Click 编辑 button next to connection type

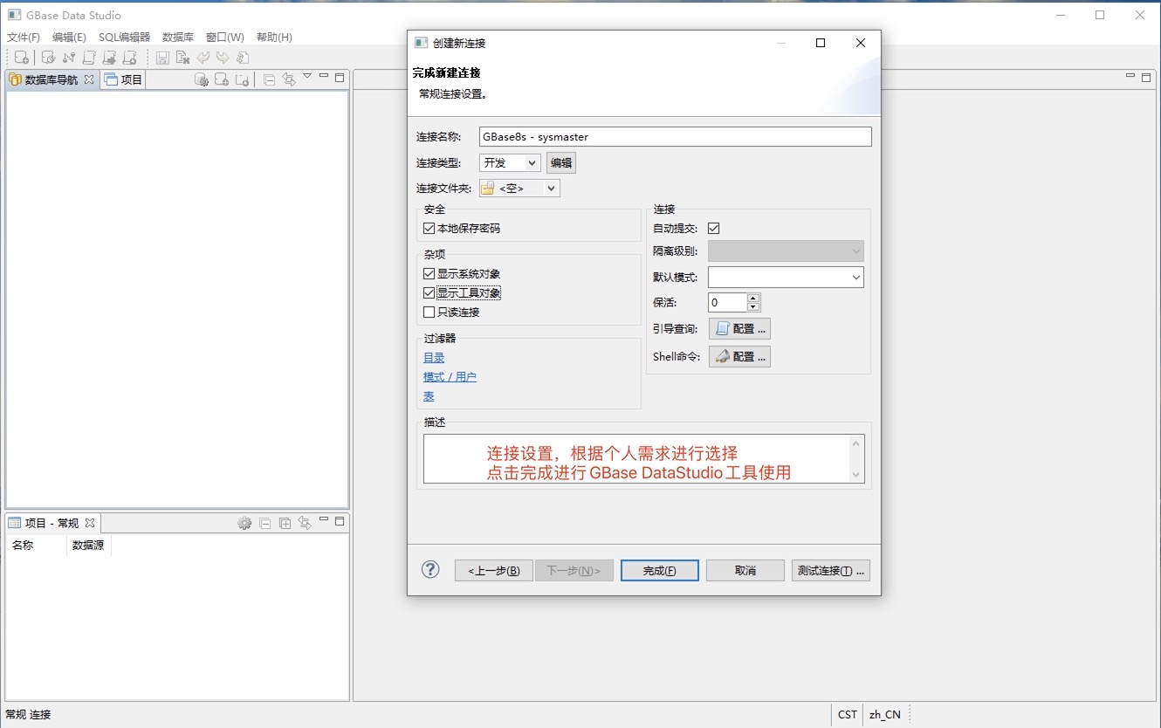[561, 162]
